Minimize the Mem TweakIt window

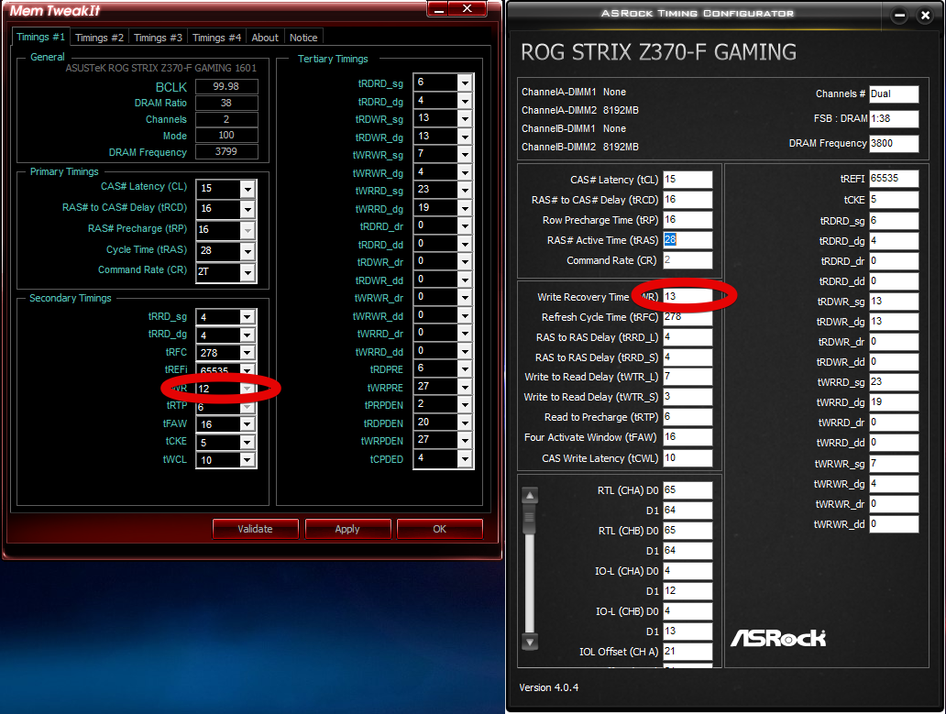439,9
